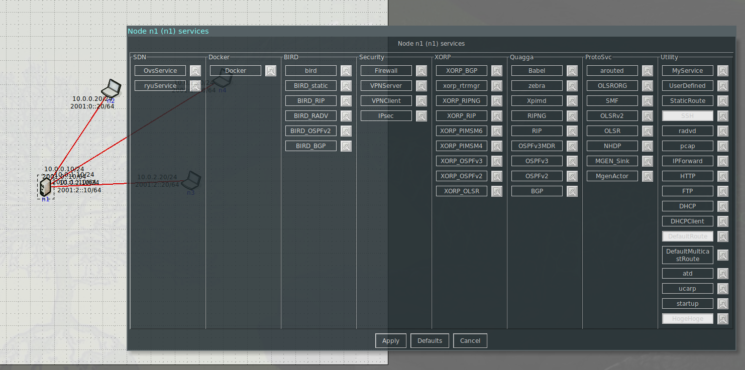
Task: Click configure icon for DefaultRoute
Action: [723, 236]
